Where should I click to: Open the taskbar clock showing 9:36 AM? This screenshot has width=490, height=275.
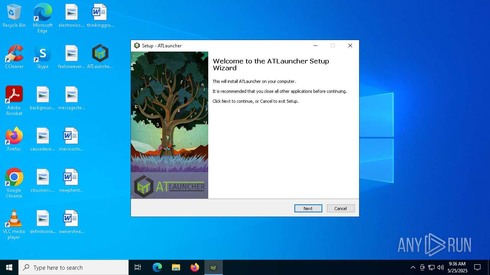pos(457,267)
